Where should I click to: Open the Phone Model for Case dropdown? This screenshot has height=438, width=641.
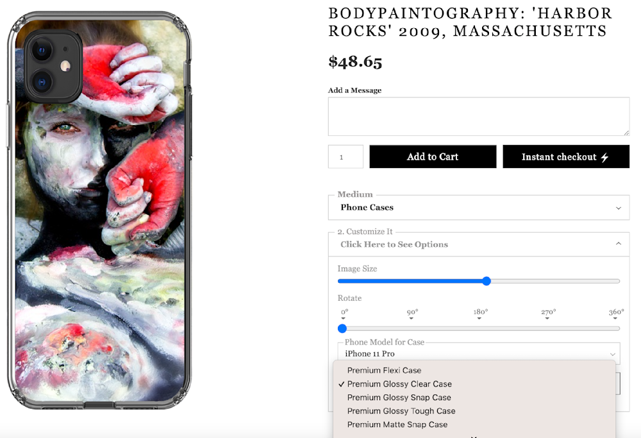(478, 353)
